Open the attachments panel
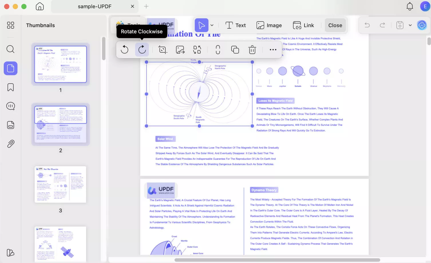The width and height of the screenshot is (431, 263). click(10, 144)
